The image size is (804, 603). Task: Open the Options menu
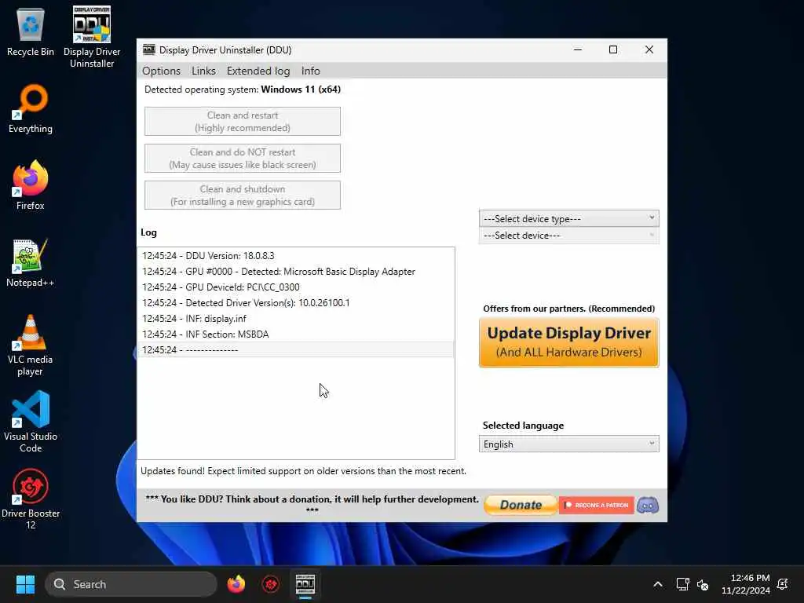[x=161, y=71]
